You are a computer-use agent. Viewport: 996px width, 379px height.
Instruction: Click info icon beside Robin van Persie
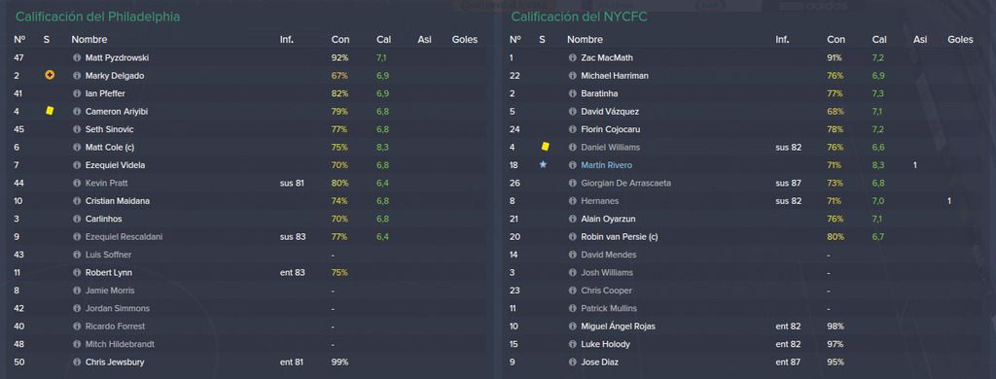pyautogui.click(x=572, y=237)
